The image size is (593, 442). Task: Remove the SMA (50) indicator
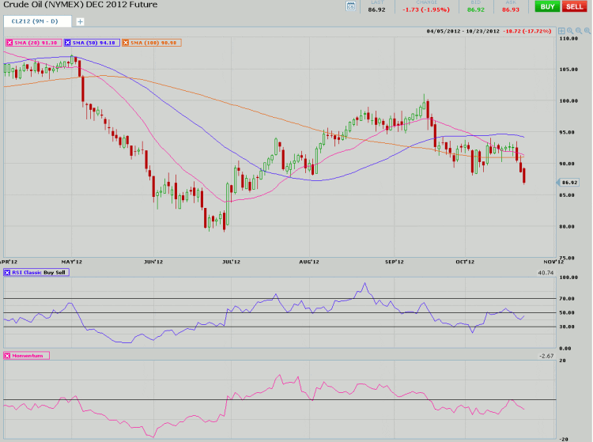(x=66, y=42)
